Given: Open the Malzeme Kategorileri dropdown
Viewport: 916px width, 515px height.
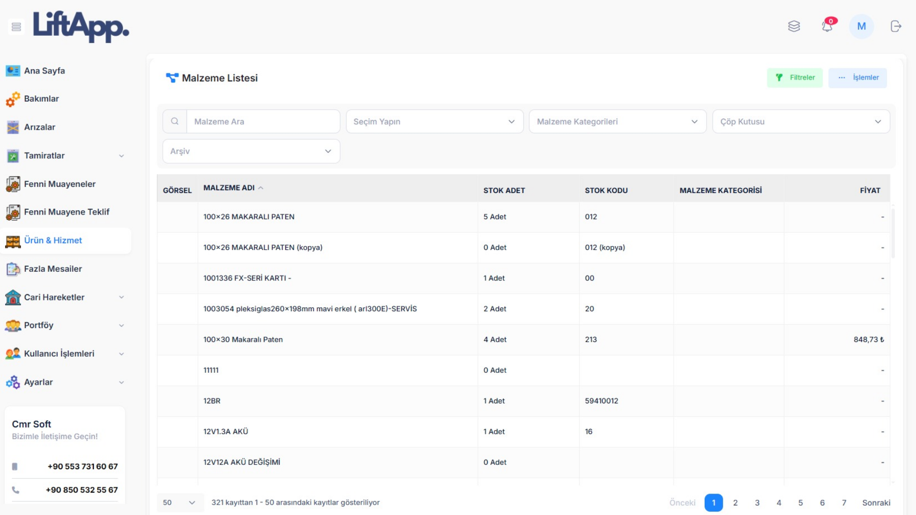Looking at the screenshot, I should click(617, 122).
